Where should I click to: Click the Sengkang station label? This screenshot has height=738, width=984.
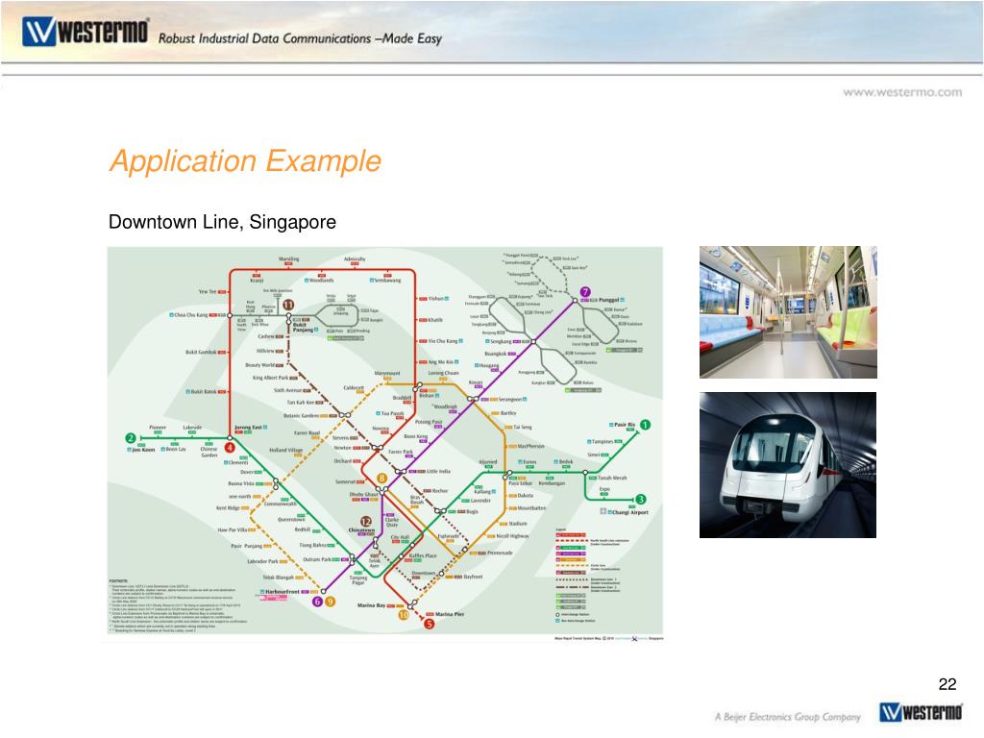pyautogui.click(x=501, y=341)
